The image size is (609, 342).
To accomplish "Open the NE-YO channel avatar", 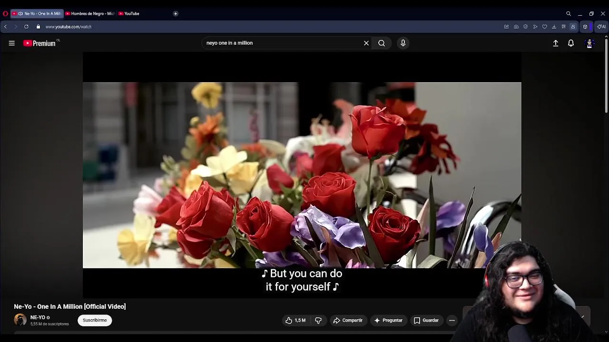I will tap(20, 320).
